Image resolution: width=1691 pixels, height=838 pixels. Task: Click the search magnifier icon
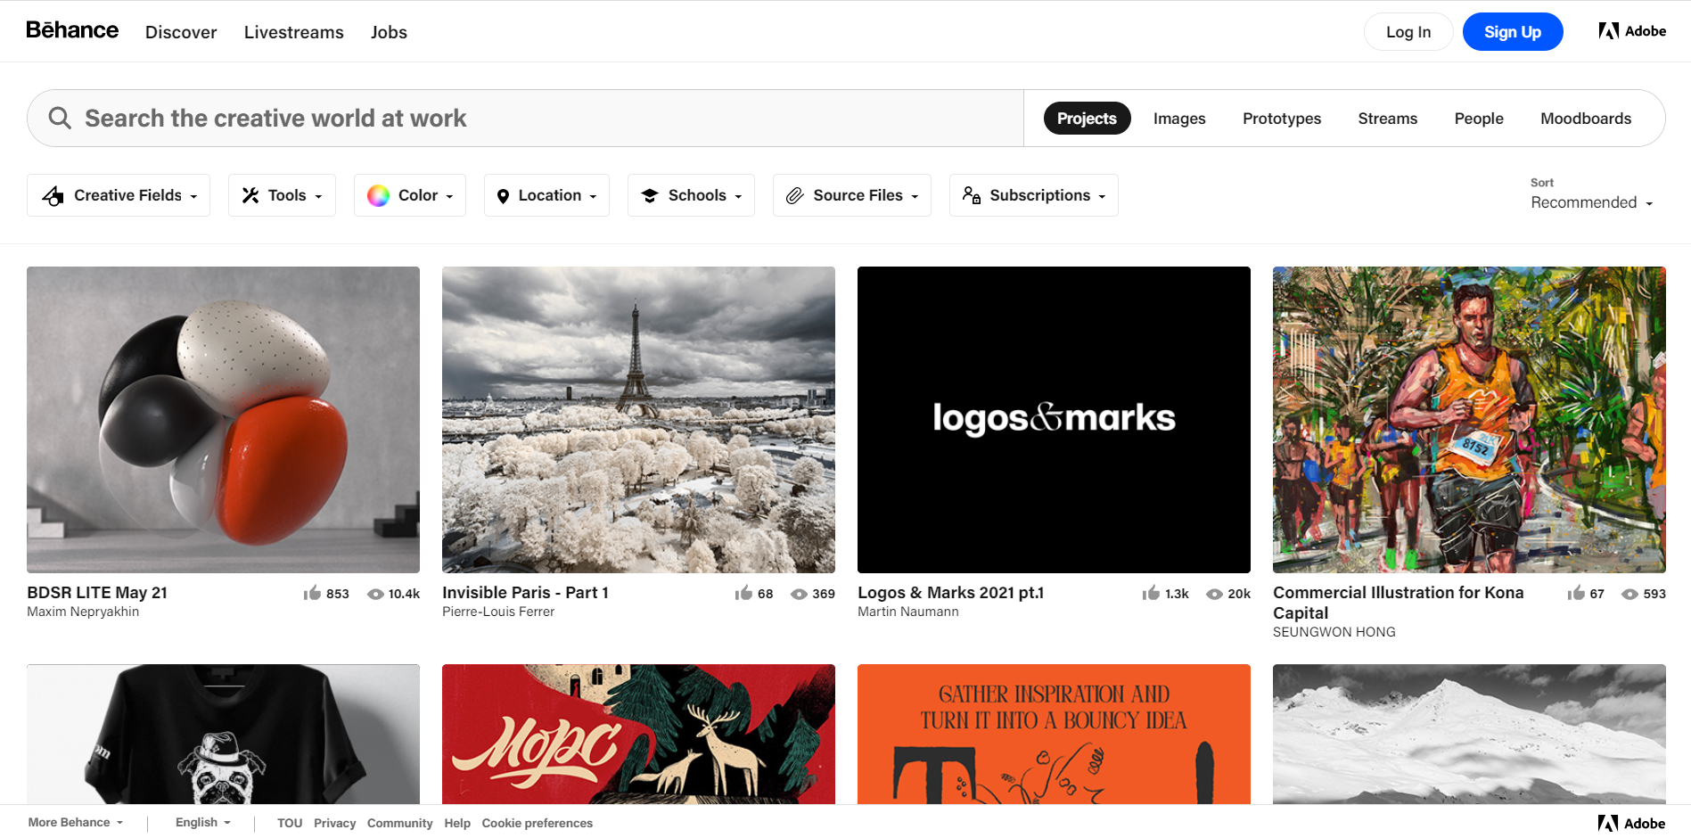(60, 118)
